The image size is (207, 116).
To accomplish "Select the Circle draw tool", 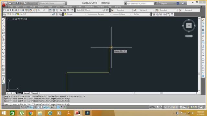I will [x=4, y=39].
